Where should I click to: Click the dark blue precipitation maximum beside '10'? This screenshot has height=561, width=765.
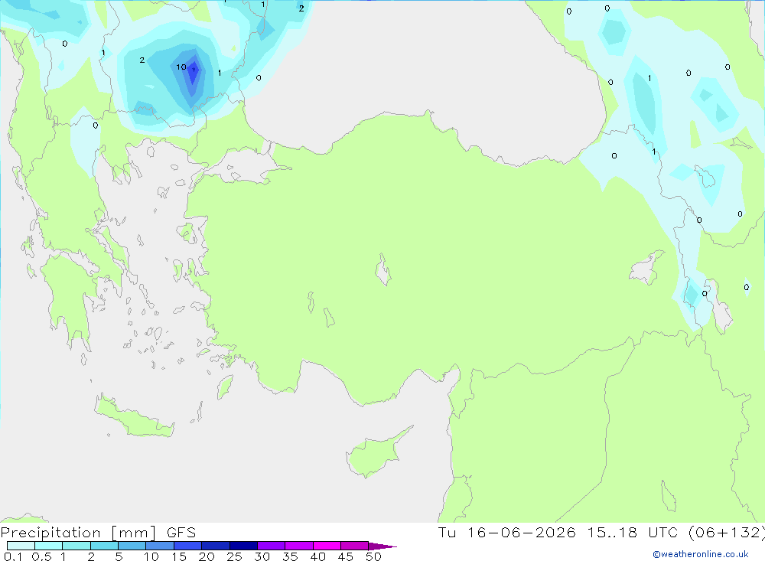coord(194,72)
